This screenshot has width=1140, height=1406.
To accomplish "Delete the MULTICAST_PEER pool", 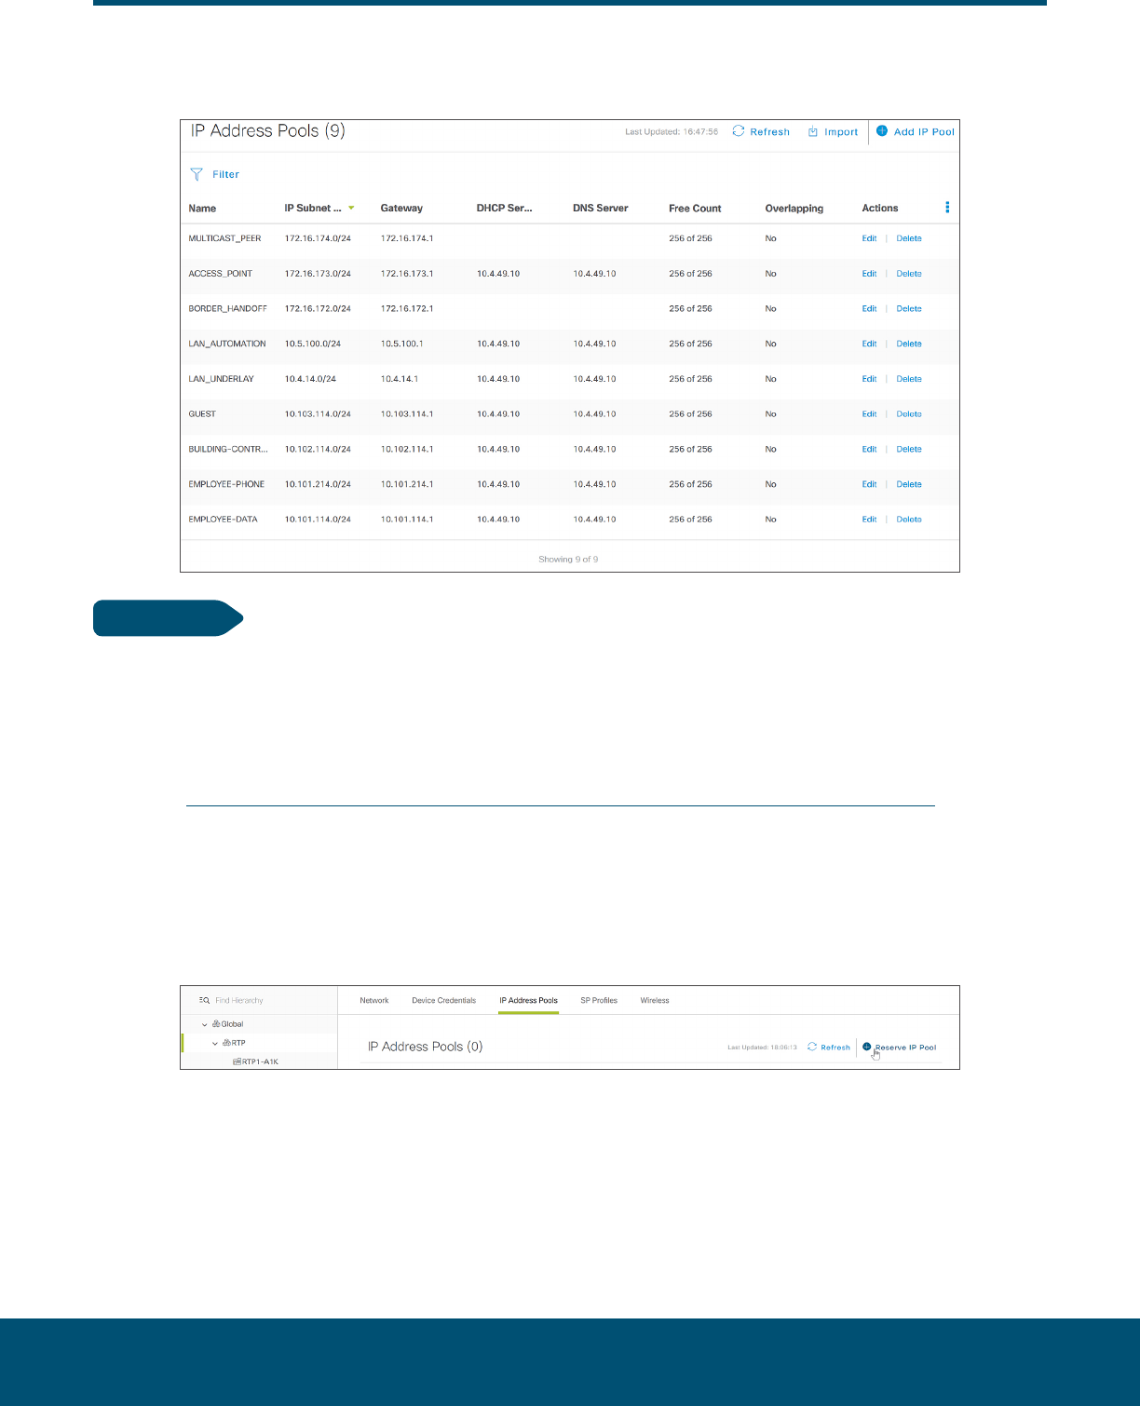I will pos(909,238).
